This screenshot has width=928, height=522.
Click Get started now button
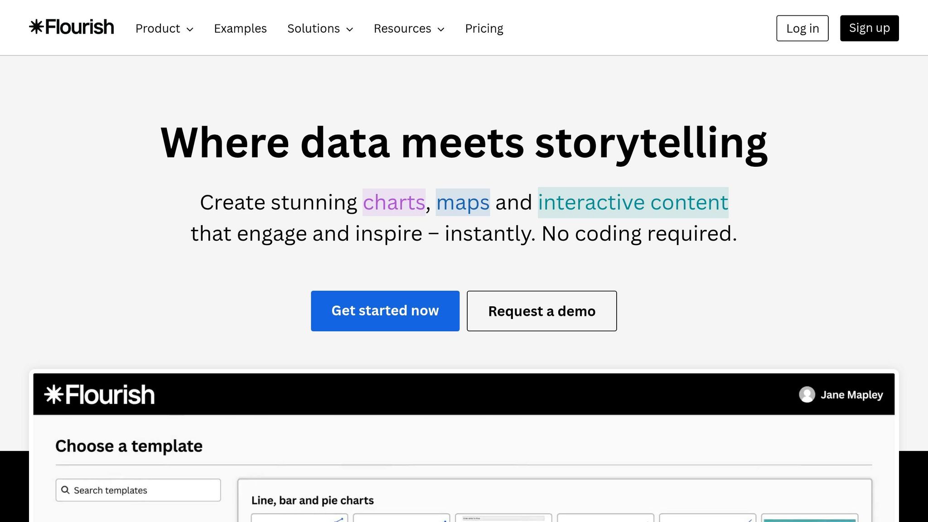pos(385,311)
